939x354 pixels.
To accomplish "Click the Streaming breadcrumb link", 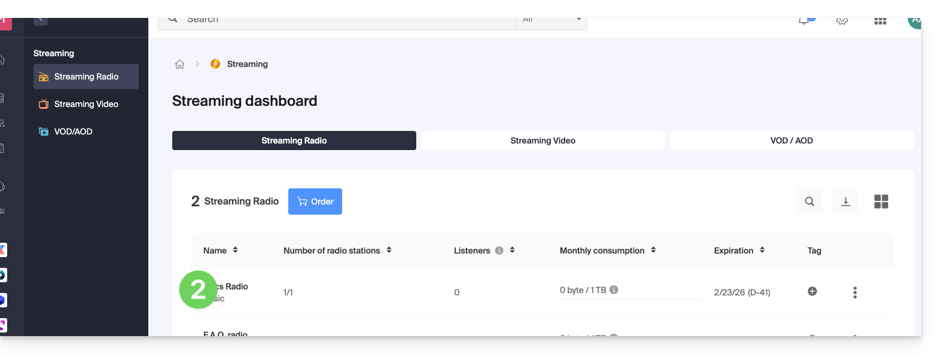I will point(247,65).
